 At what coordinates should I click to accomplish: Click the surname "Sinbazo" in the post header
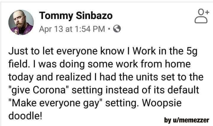point(94,16)
